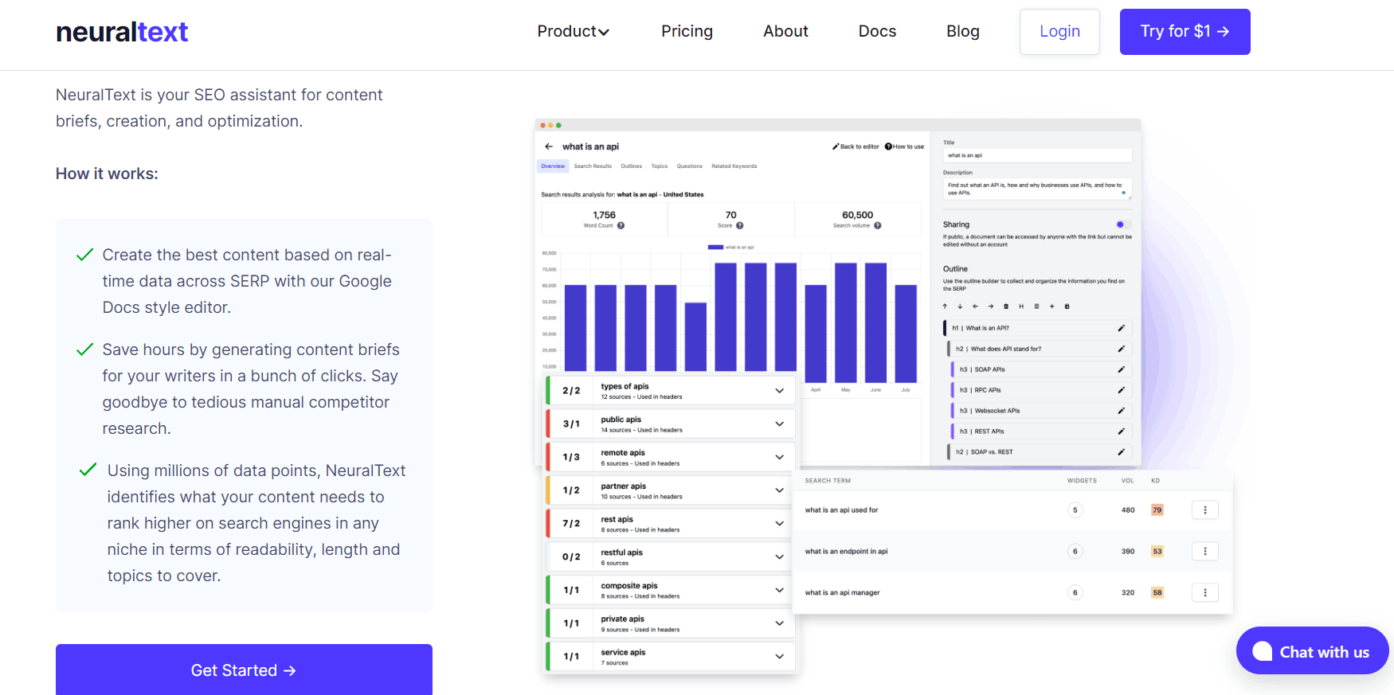The image size is (1394, 695).
Task: Expand the 'types of apis' topic row
Action: 779,391
